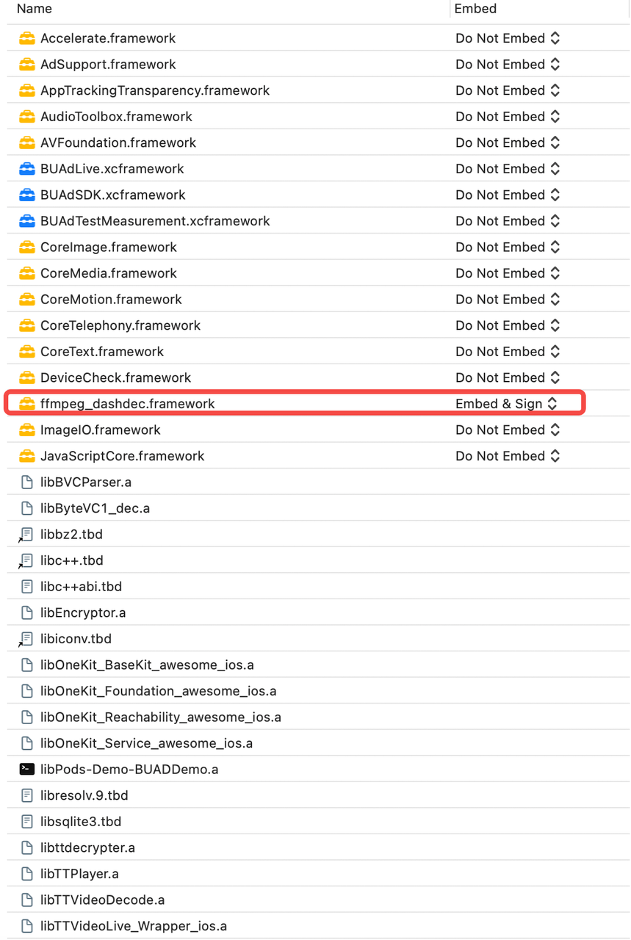Click the libbz2.tbd document icon
The height and width of the screenshot is (940, 631).
point(26,535)
